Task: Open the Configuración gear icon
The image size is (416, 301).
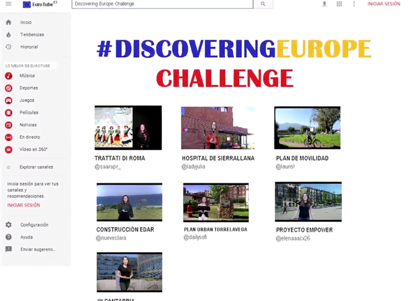Action: [8, 225]
